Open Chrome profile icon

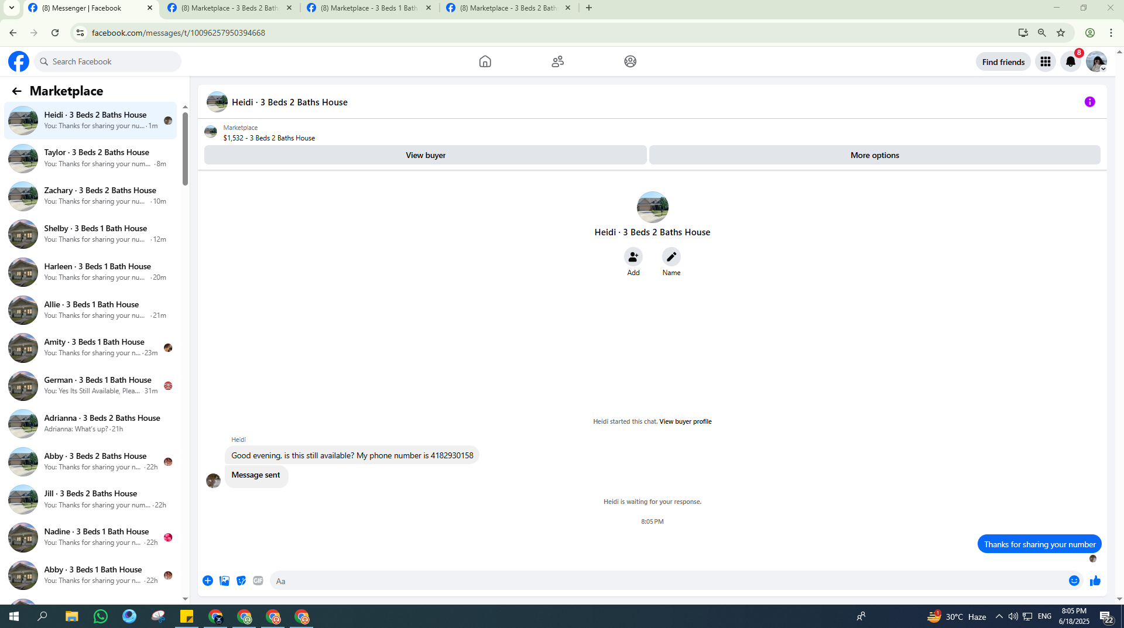[x=1090, y=33]
